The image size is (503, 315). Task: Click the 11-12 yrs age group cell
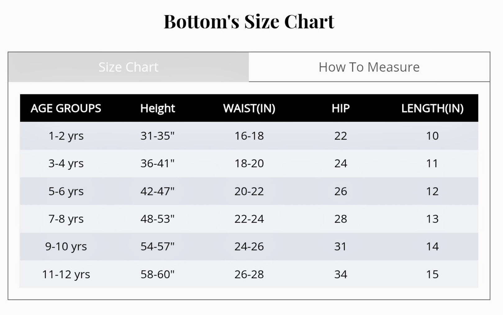click(x=66, y=274)
